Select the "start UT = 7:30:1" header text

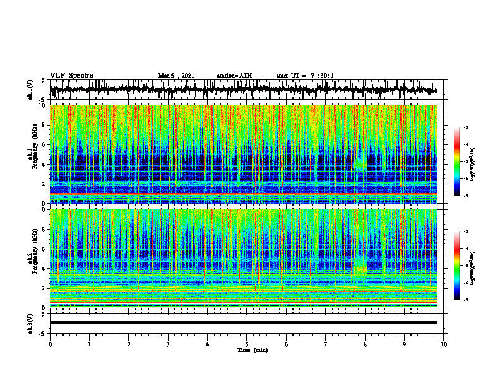(305, 76)
